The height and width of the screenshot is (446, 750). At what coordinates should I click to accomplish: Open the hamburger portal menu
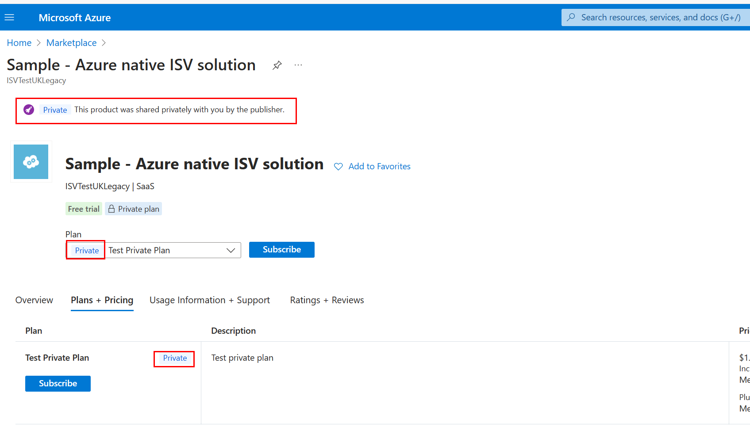point(9,18)
